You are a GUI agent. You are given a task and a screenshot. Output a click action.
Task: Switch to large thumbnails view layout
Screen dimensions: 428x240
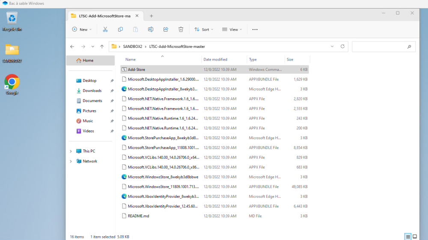[415, 237]
